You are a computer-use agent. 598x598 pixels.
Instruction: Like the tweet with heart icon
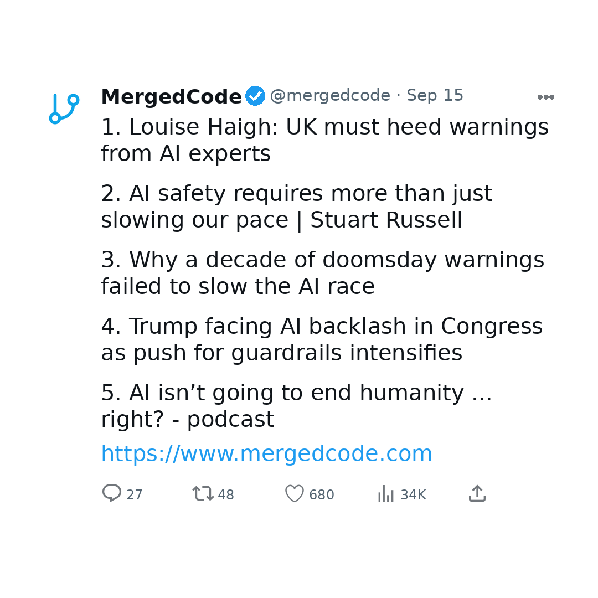tap(295, 493)
